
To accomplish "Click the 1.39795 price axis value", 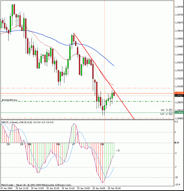I will (x=179, y=7).
